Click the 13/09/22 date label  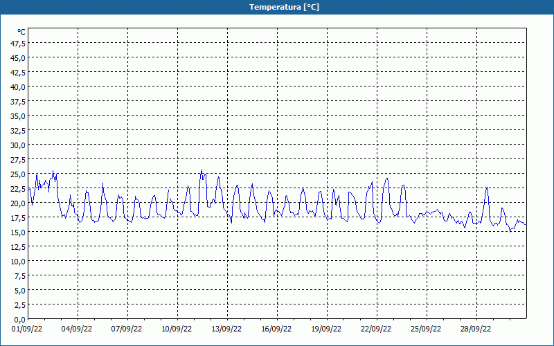(226, 329)
